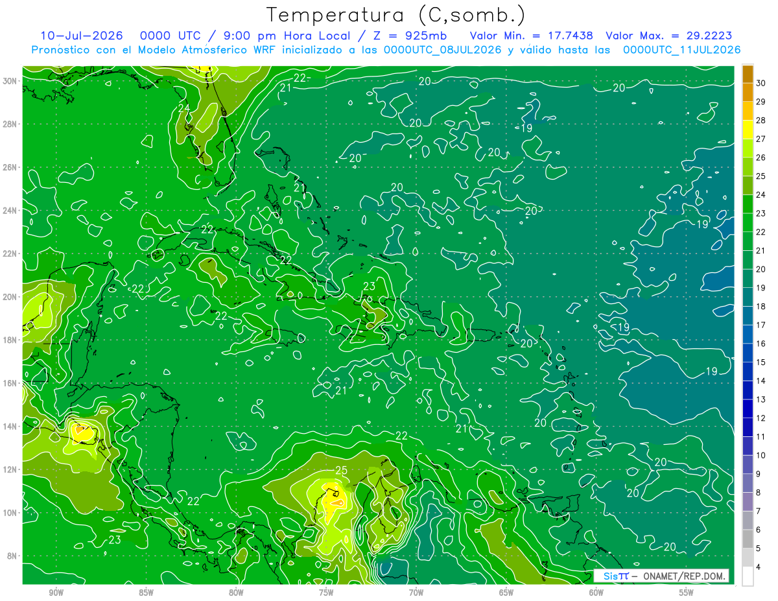
Task: Click the 25 contour label over Colombia
Action: click(342, 470)
